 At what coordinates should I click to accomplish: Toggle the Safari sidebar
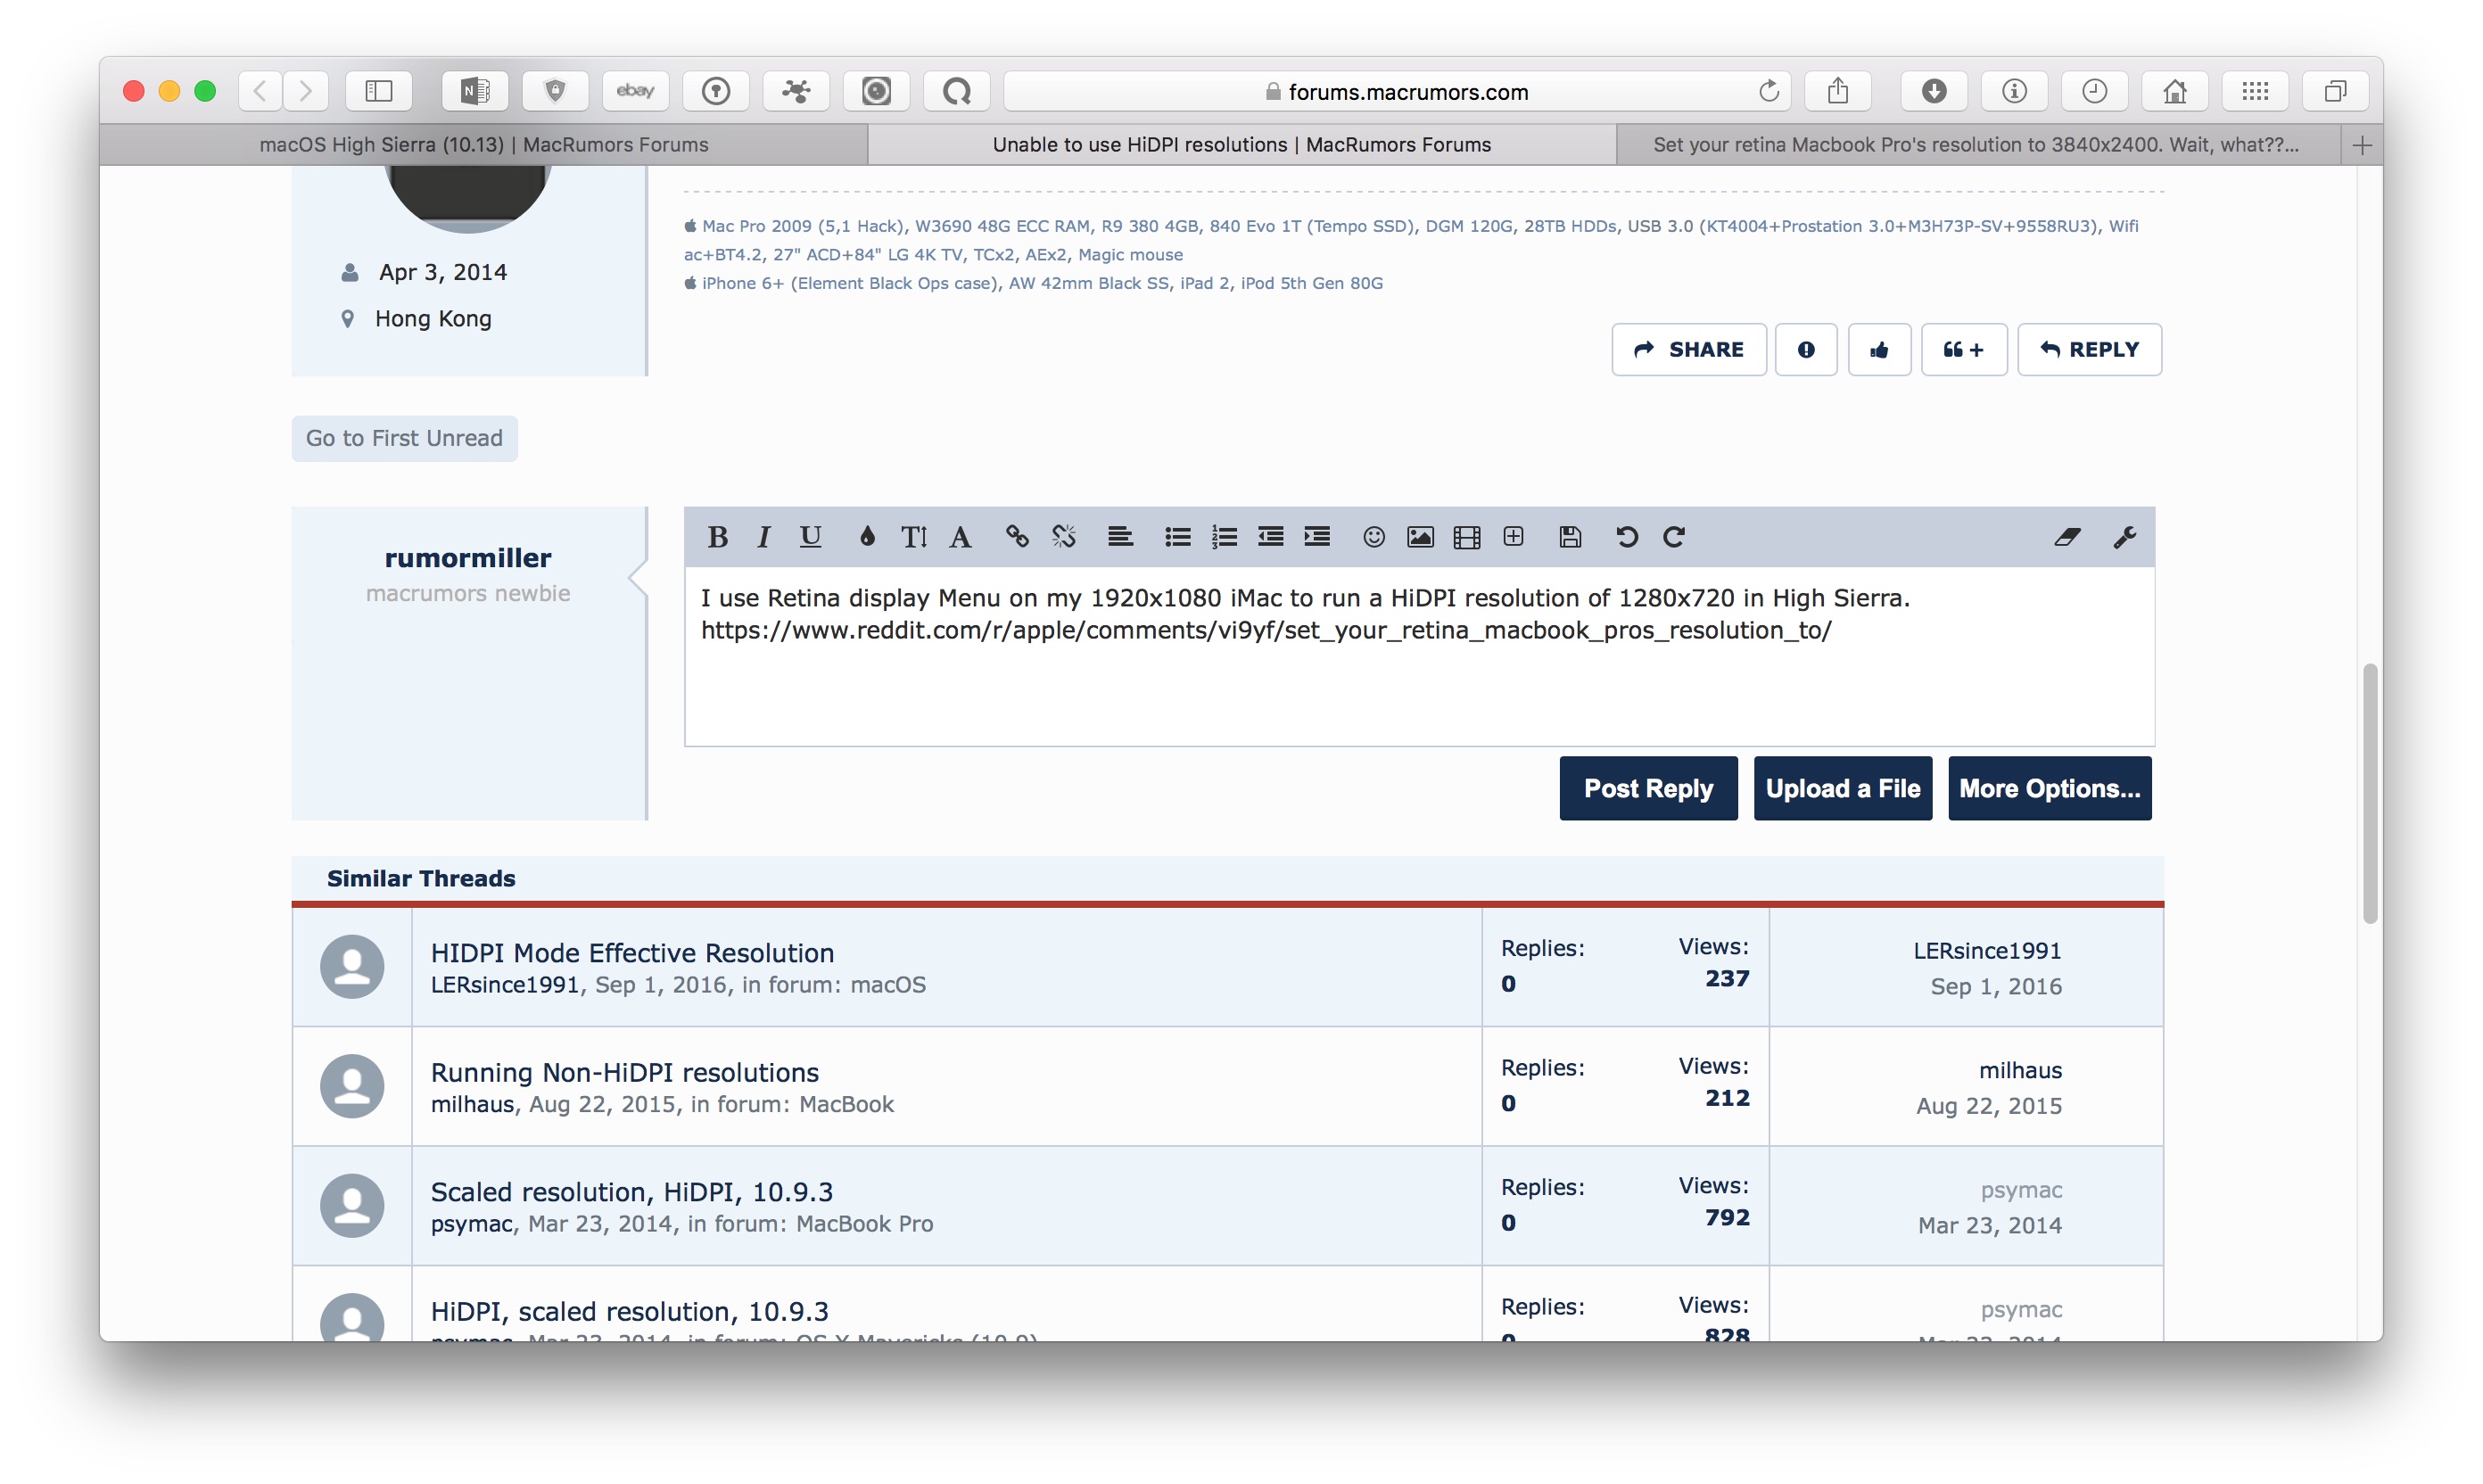click(378, 91)
